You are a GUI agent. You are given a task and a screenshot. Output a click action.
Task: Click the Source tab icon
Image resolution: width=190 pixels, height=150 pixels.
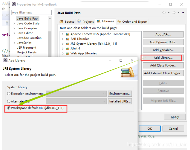pos(62,21)
